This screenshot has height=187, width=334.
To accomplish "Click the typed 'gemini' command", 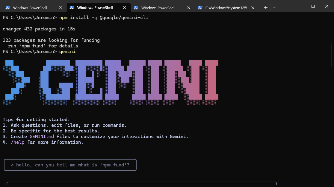I will click(x=67, y=52).
